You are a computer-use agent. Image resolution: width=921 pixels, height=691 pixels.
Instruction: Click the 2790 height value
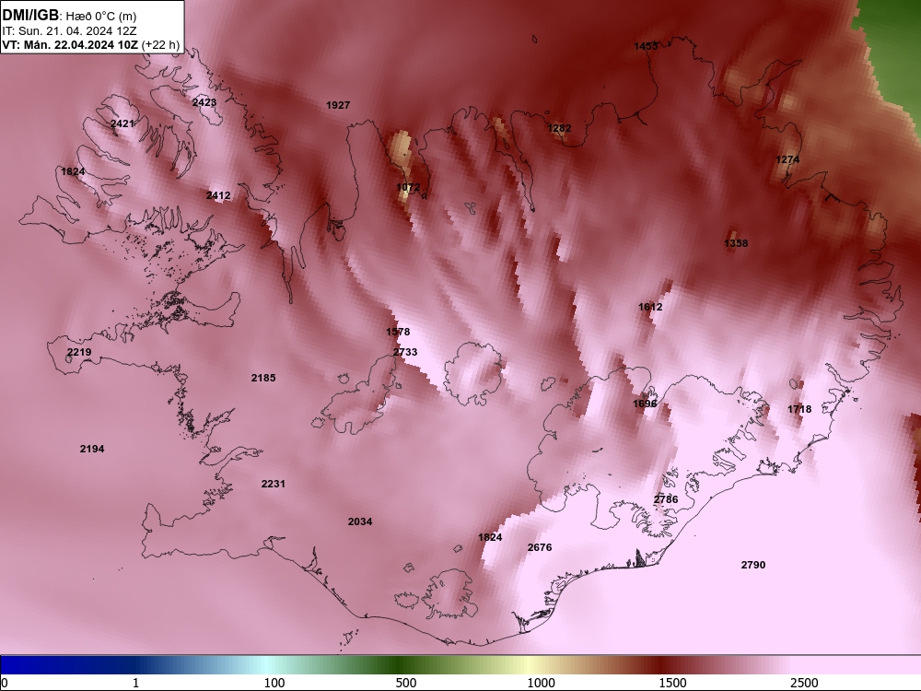[753, 566]
